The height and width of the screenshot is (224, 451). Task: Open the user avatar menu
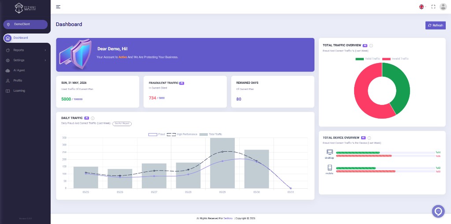click(x=443, y=7)
